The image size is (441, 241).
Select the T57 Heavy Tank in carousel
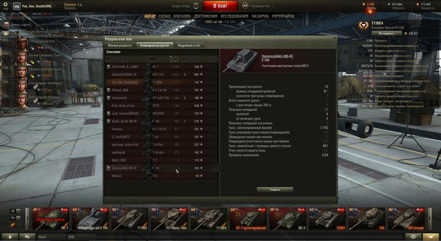[x=169, y=219]
